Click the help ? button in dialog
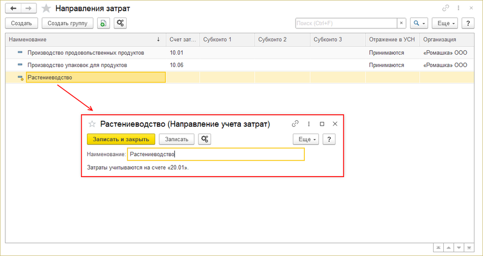483x256 pixels. (328, 139)
